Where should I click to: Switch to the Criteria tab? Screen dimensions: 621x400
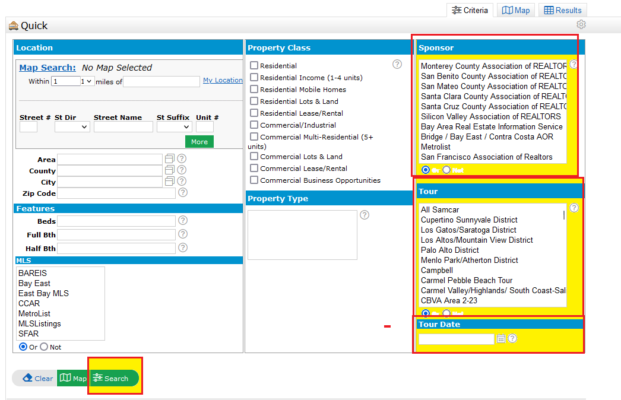470,10
